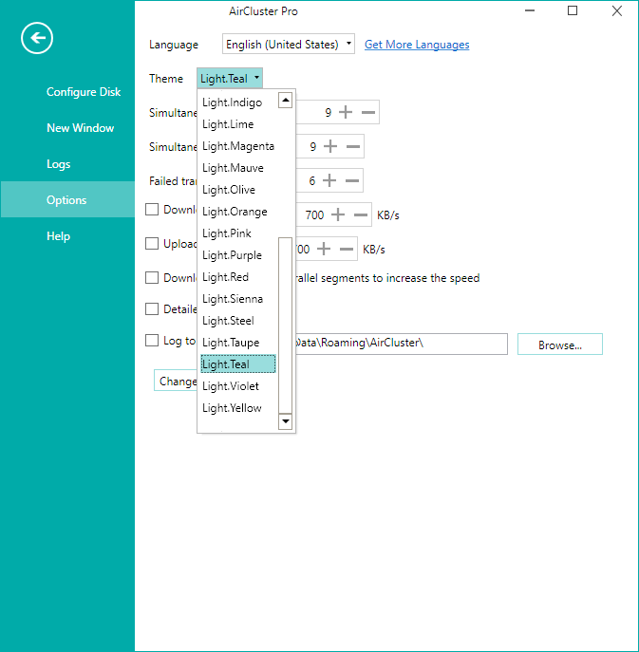Open Get More Languages link
The image size is (639, 652).
coord(417,45)
